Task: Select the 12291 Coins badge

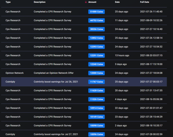Action: 96,55
